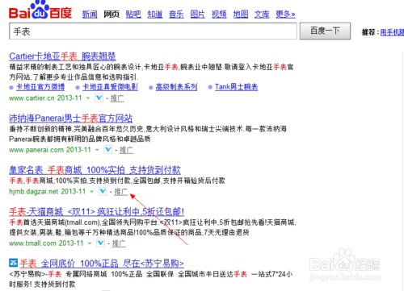Click the V verification icon beside www.panerai.com
Screen dimensions: 404x291
[x=108, y=149]
